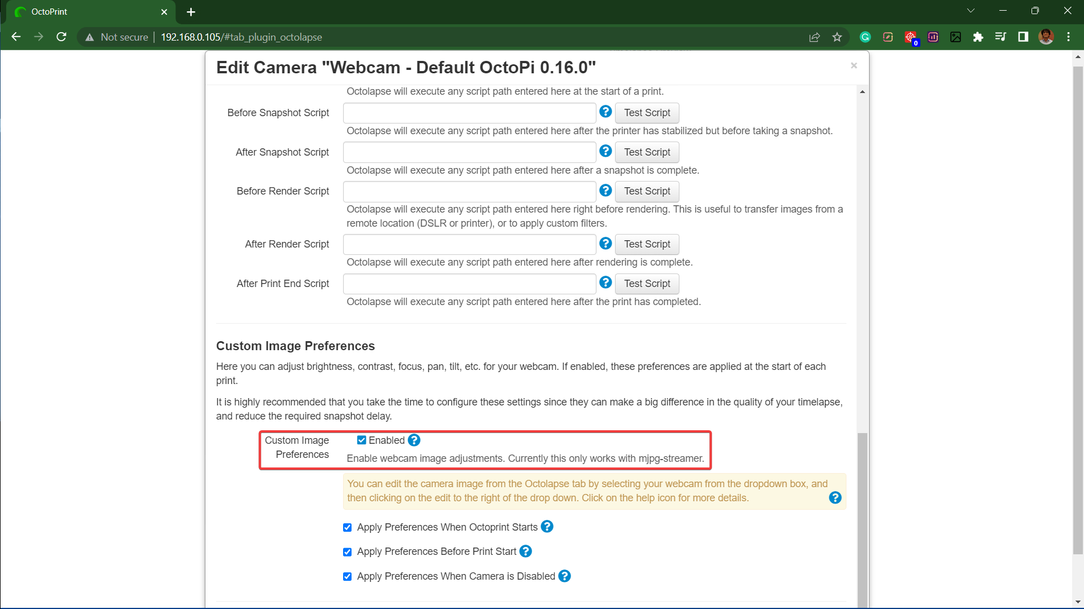Test the After Print End Script
This screenshot has width=1084, height=609.
tap(647, 284)
